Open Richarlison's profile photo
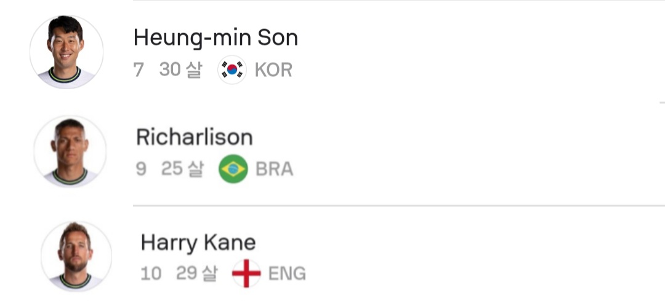The height and width of the screenshot is (301, 665). 70,151
